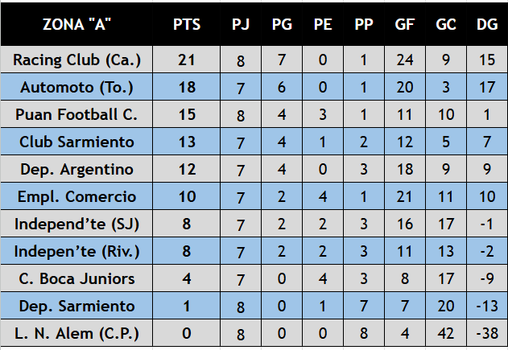508x350 pixels.
Task: Select the Dep. Sarmiento team cell
Action: pyautogui.click(x=76, y=306)
